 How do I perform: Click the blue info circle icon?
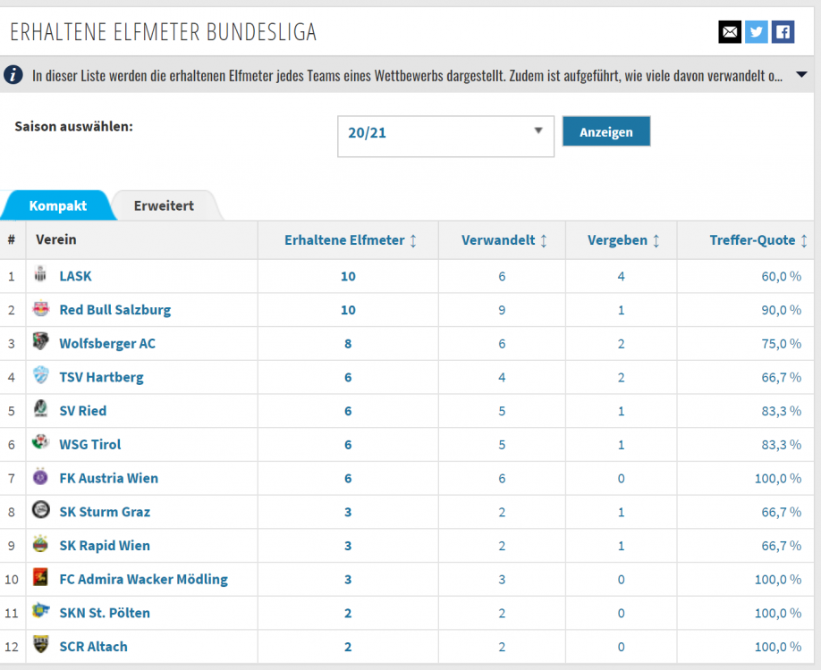pyautogui.click(x=13, y=75)
